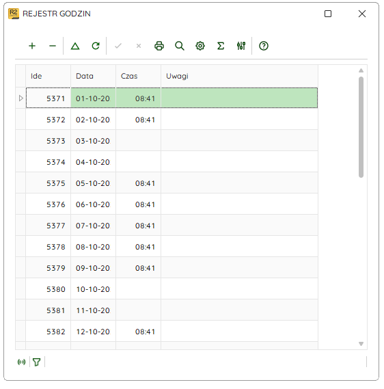Image resolution: width=384 pixels, height=389 pixels.
Task: Select the date cell 04-10-20
Action: pos(93,162)
